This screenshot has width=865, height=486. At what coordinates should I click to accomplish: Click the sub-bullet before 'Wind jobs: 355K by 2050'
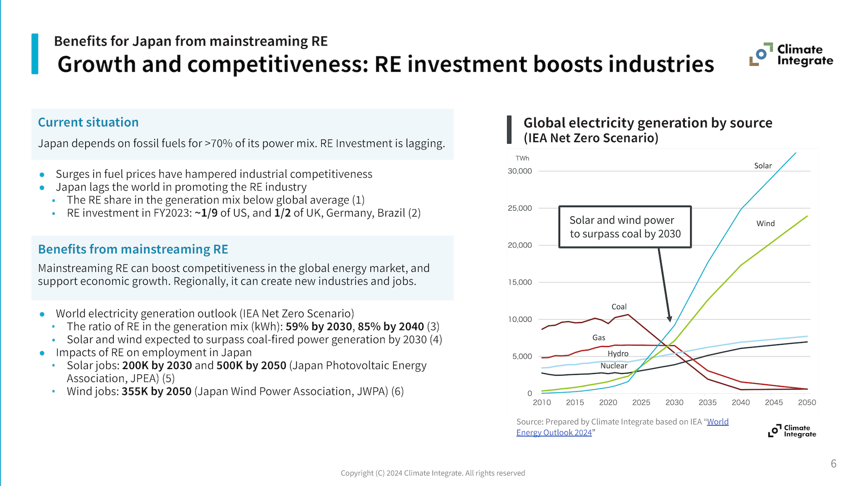(x=54, y=391)
